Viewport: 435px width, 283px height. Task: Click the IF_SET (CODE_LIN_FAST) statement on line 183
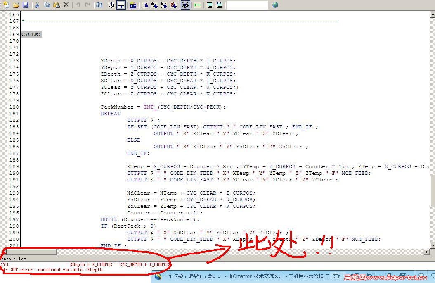222,127
